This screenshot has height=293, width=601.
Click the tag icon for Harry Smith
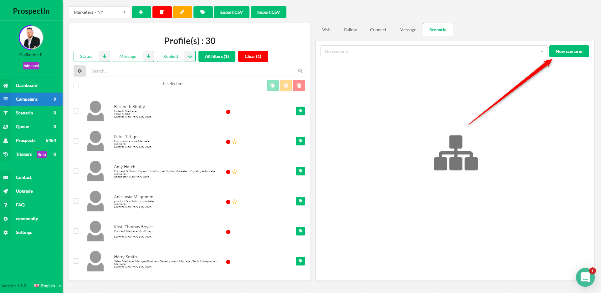pos(300,261)
